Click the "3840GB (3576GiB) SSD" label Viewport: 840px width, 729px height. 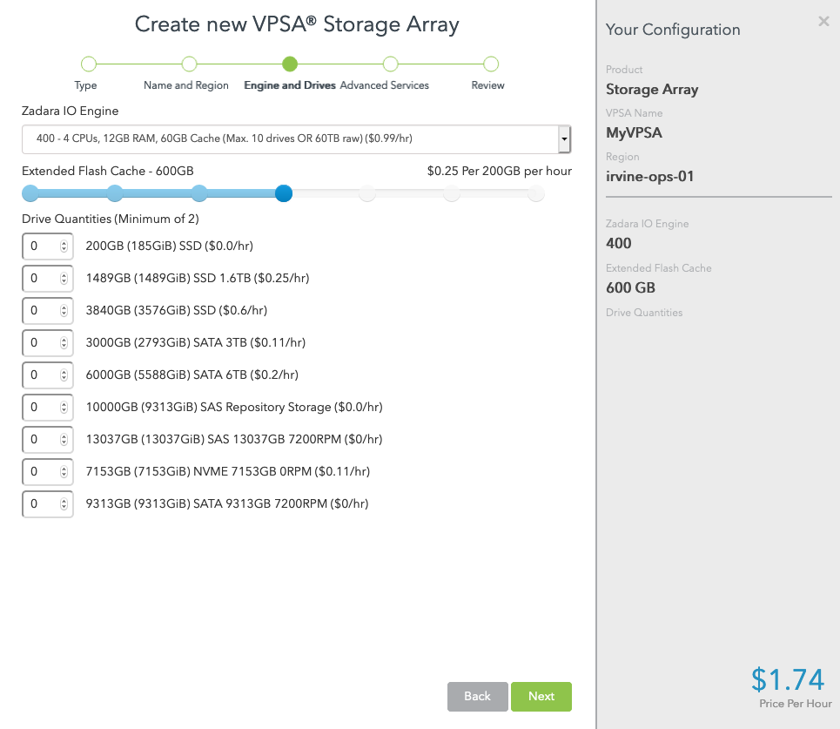176,310
